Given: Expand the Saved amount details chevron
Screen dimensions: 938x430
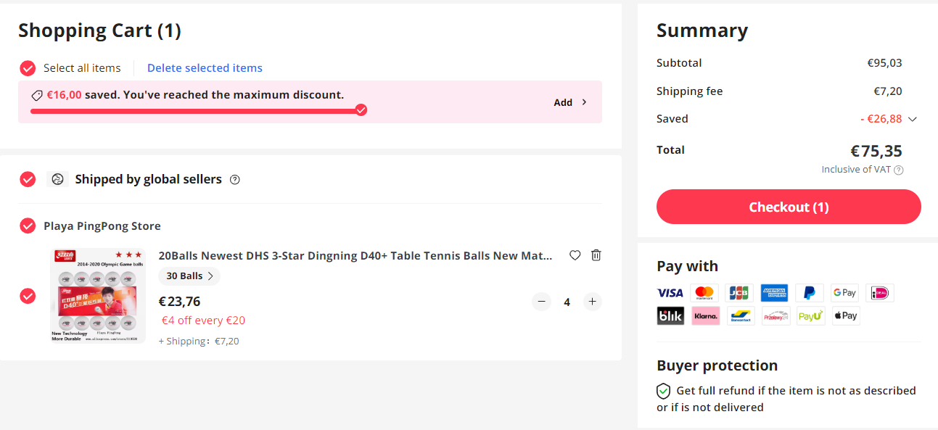Looking at the screenshot, I should [913, 119].
